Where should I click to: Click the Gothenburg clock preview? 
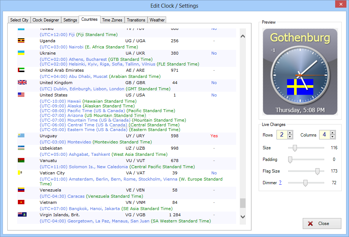point(300,72)
